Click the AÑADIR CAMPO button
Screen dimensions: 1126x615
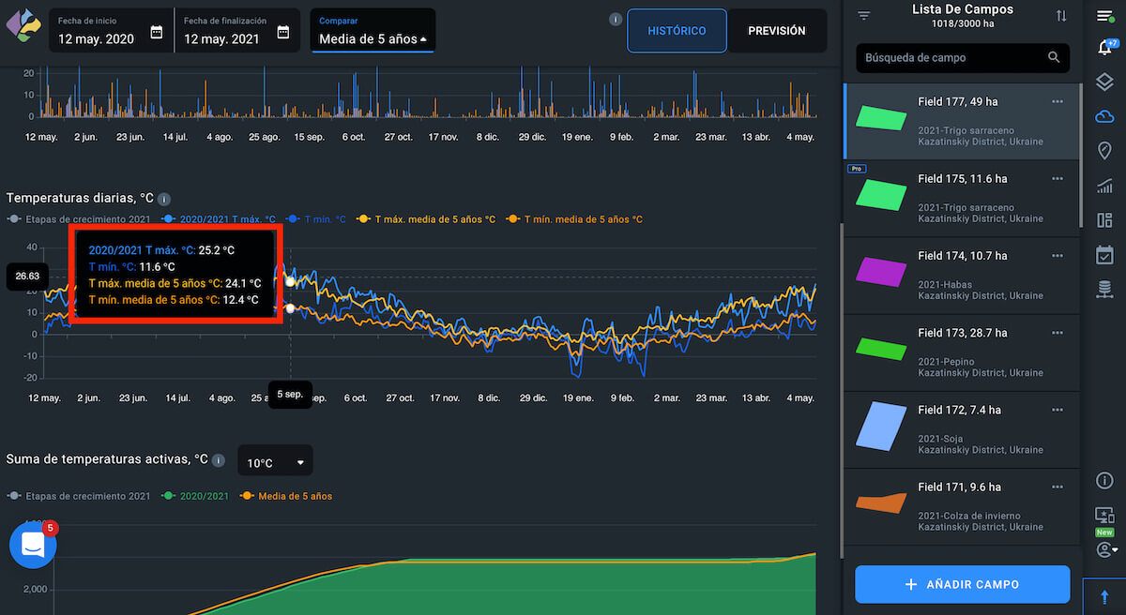point(962,584)
